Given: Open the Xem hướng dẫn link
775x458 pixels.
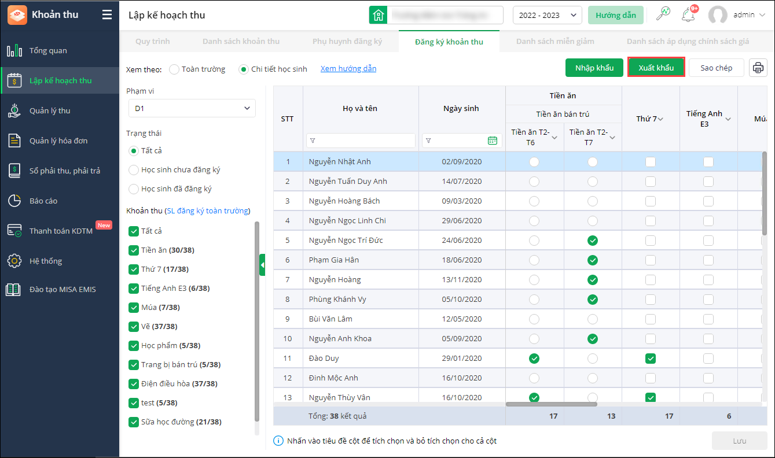Looking at the screenshot, I should (348, 69).
